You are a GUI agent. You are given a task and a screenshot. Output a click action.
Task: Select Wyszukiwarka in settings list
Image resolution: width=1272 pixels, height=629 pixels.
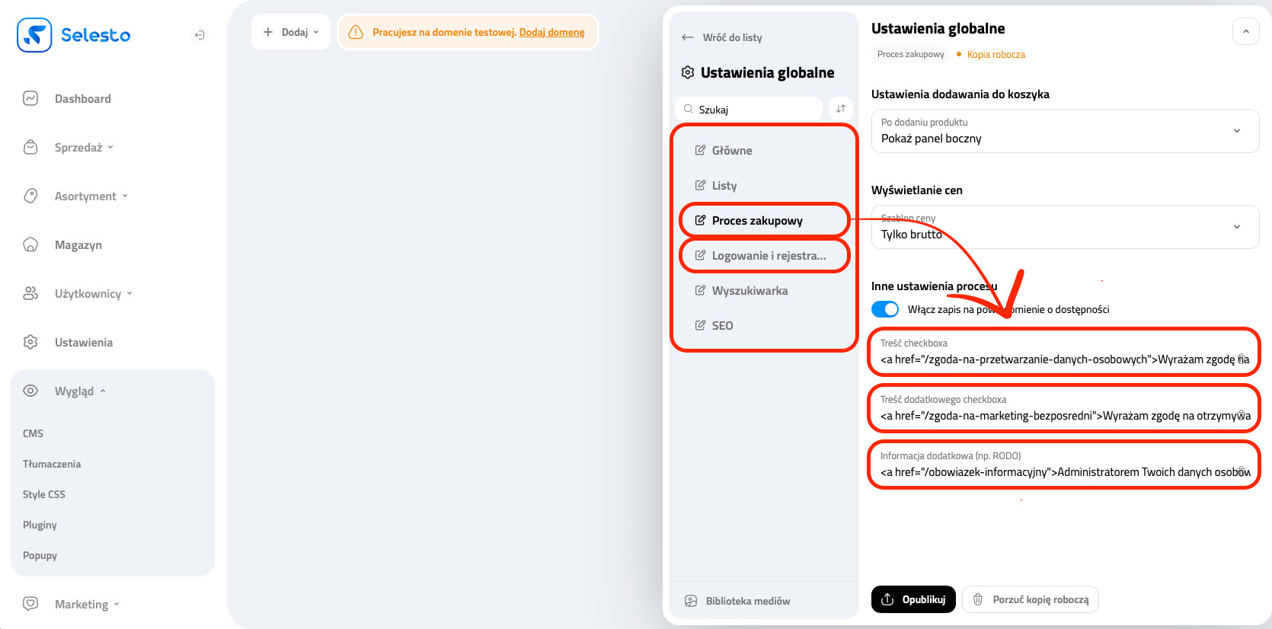click(749, 291)
